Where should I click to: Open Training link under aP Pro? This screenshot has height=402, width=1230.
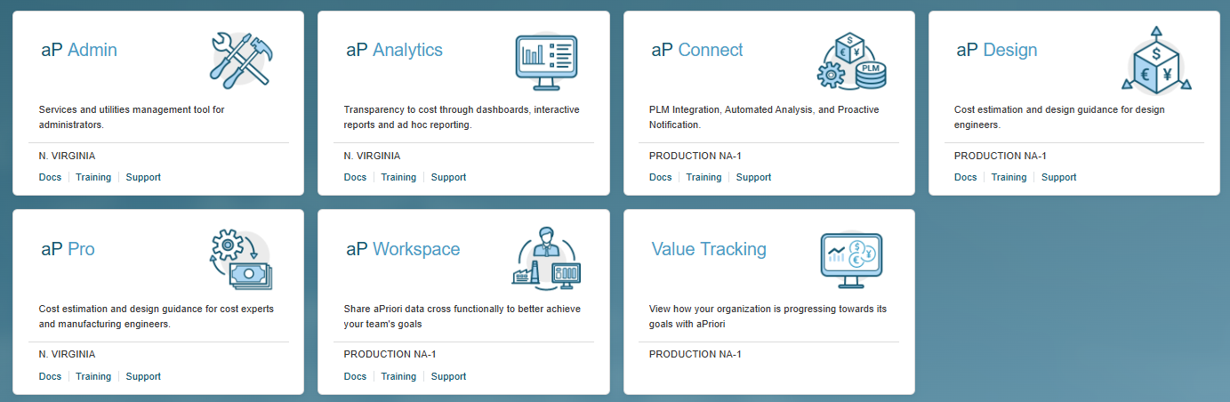(93, 376)
